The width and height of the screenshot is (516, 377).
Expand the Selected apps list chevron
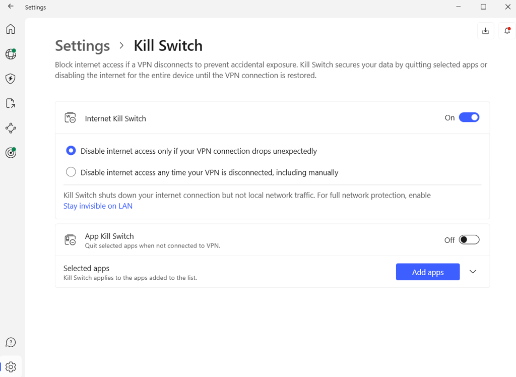tap(473, 272)
